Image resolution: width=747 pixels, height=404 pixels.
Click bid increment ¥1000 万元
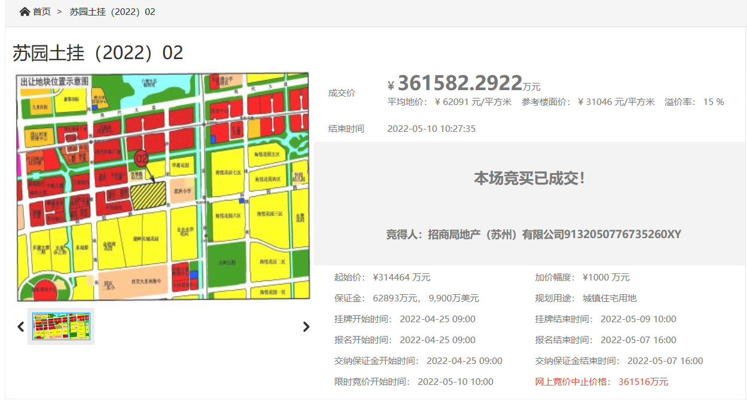click(x=606, y=277)
